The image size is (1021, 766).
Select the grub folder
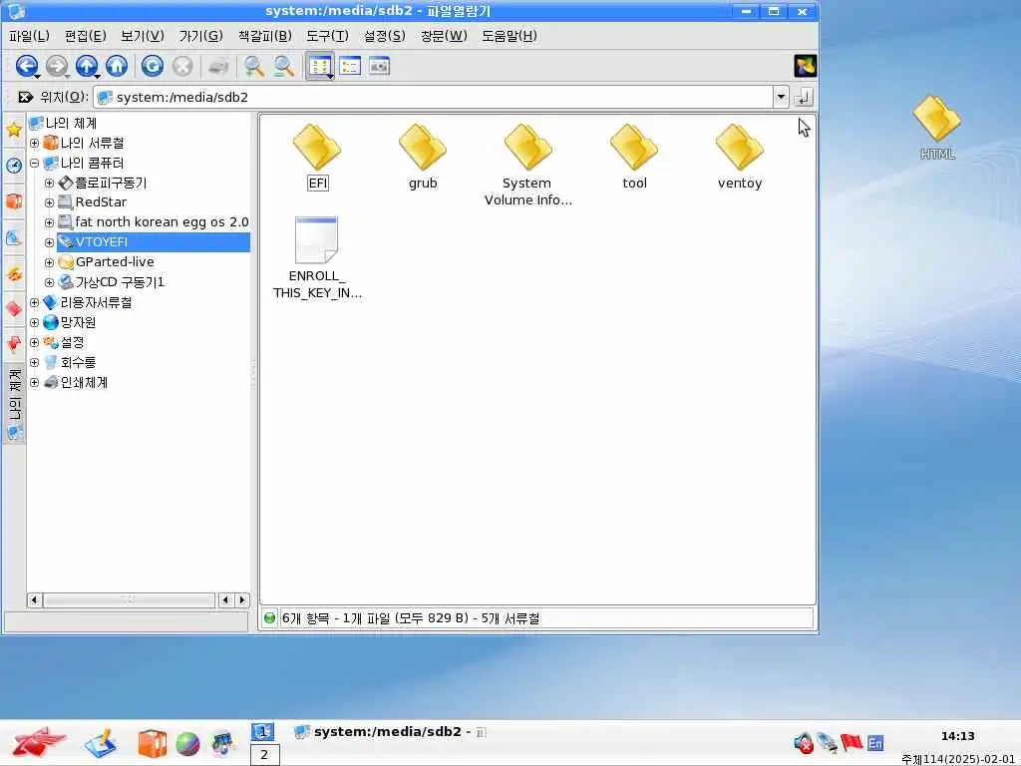pos(423,157)
